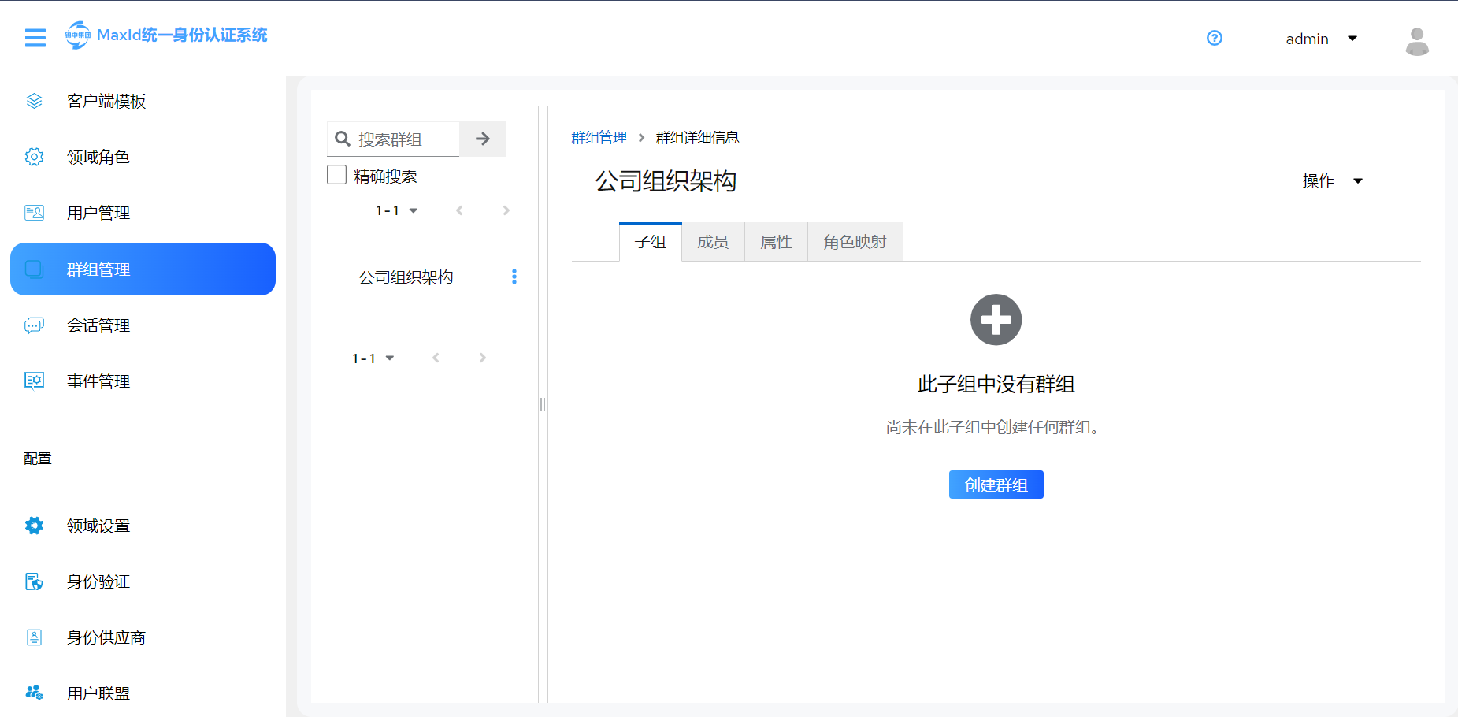Focus the 搜索群组 search field
1458x717 pixels.
point(406,139)
